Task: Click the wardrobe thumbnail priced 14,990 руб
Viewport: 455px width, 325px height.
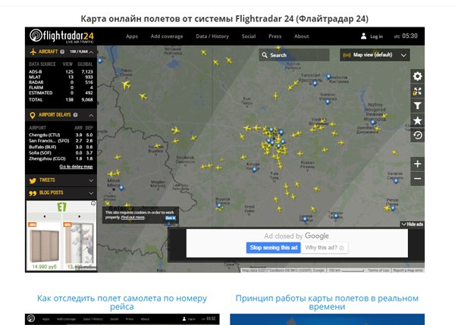Action: click(x=44, y=246)
